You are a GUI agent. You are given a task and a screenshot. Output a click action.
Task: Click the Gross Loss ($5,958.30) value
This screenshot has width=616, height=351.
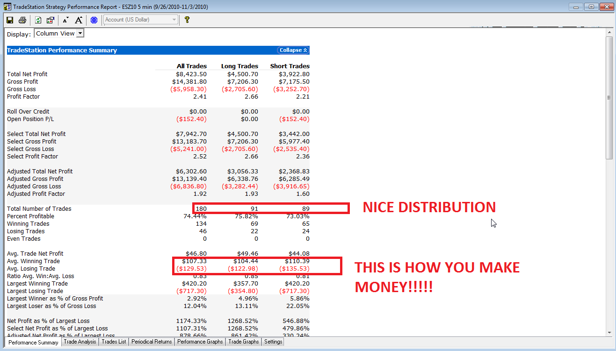189,89
